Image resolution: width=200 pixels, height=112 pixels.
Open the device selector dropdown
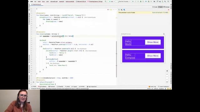(x=124, y=2)
